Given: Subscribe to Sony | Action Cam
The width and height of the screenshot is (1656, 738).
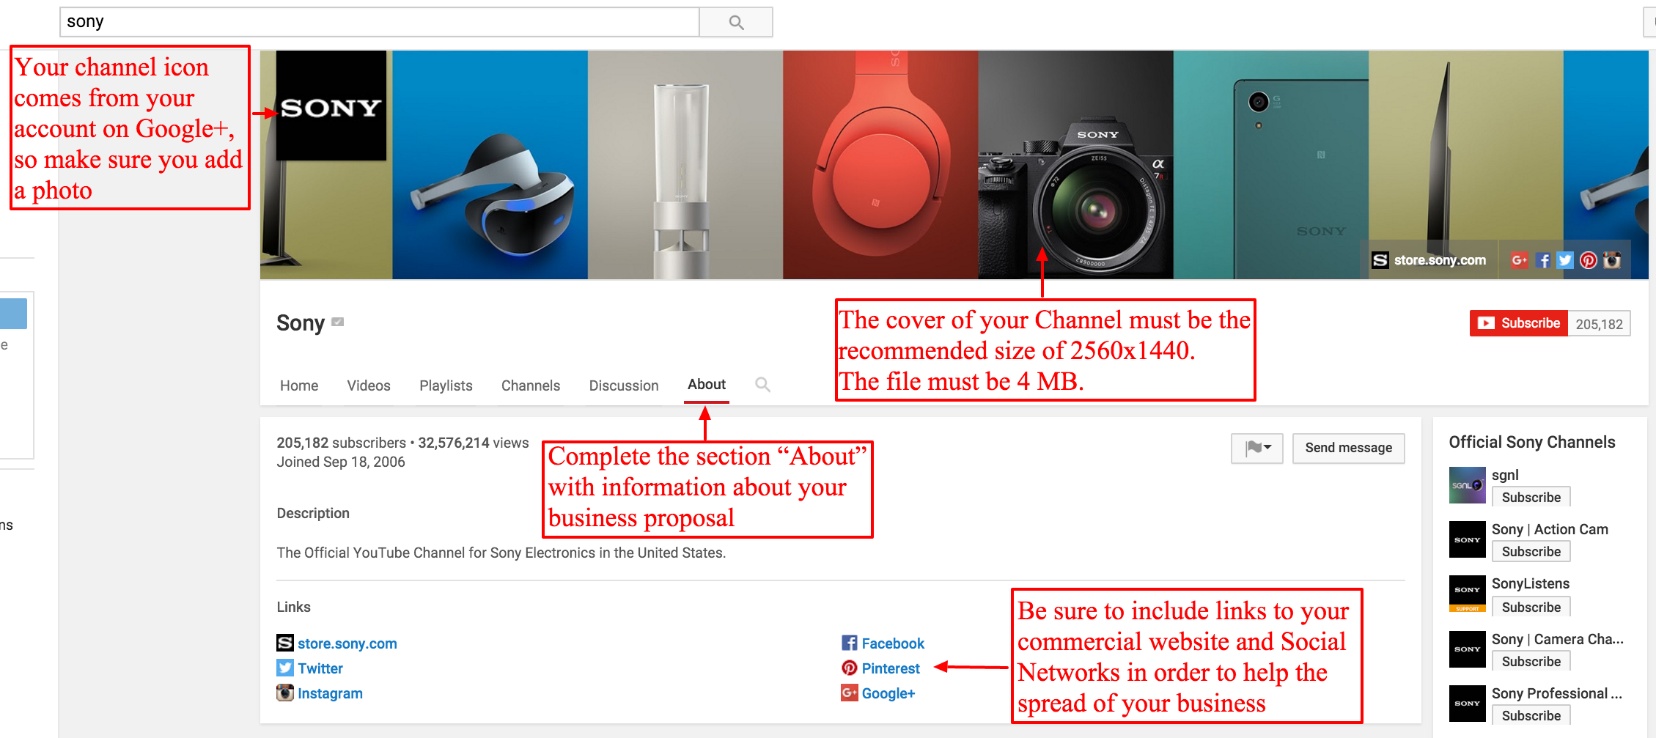Looking at the screenshot, I should point(1531,552).
